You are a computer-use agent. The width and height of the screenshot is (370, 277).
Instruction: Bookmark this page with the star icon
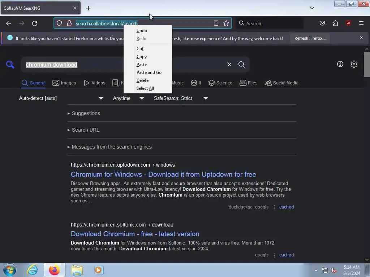226,23
